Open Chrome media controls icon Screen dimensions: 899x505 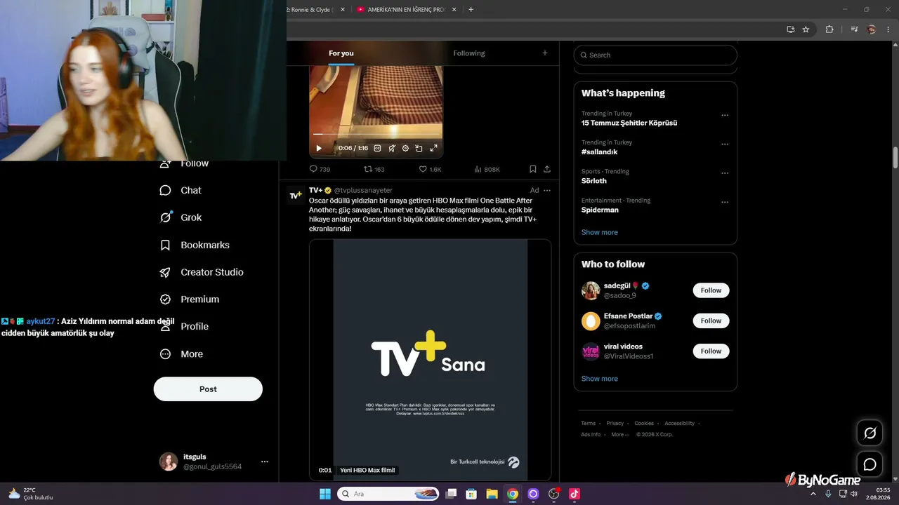(854, 29)
